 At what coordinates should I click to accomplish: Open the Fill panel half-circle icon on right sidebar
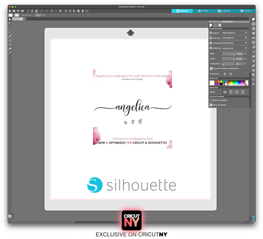254,47
